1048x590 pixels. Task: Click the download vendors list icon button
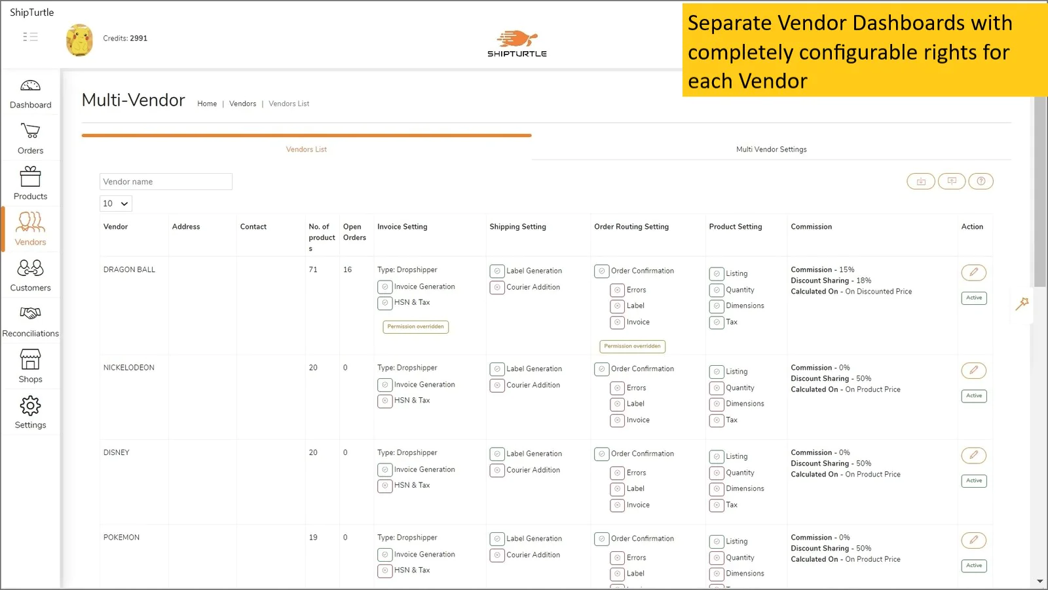point(921,182)
